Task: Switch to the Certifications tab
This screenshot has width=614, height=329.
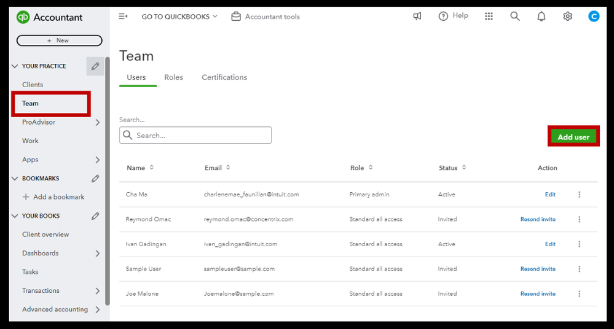Action: click(x=224, y=77)
